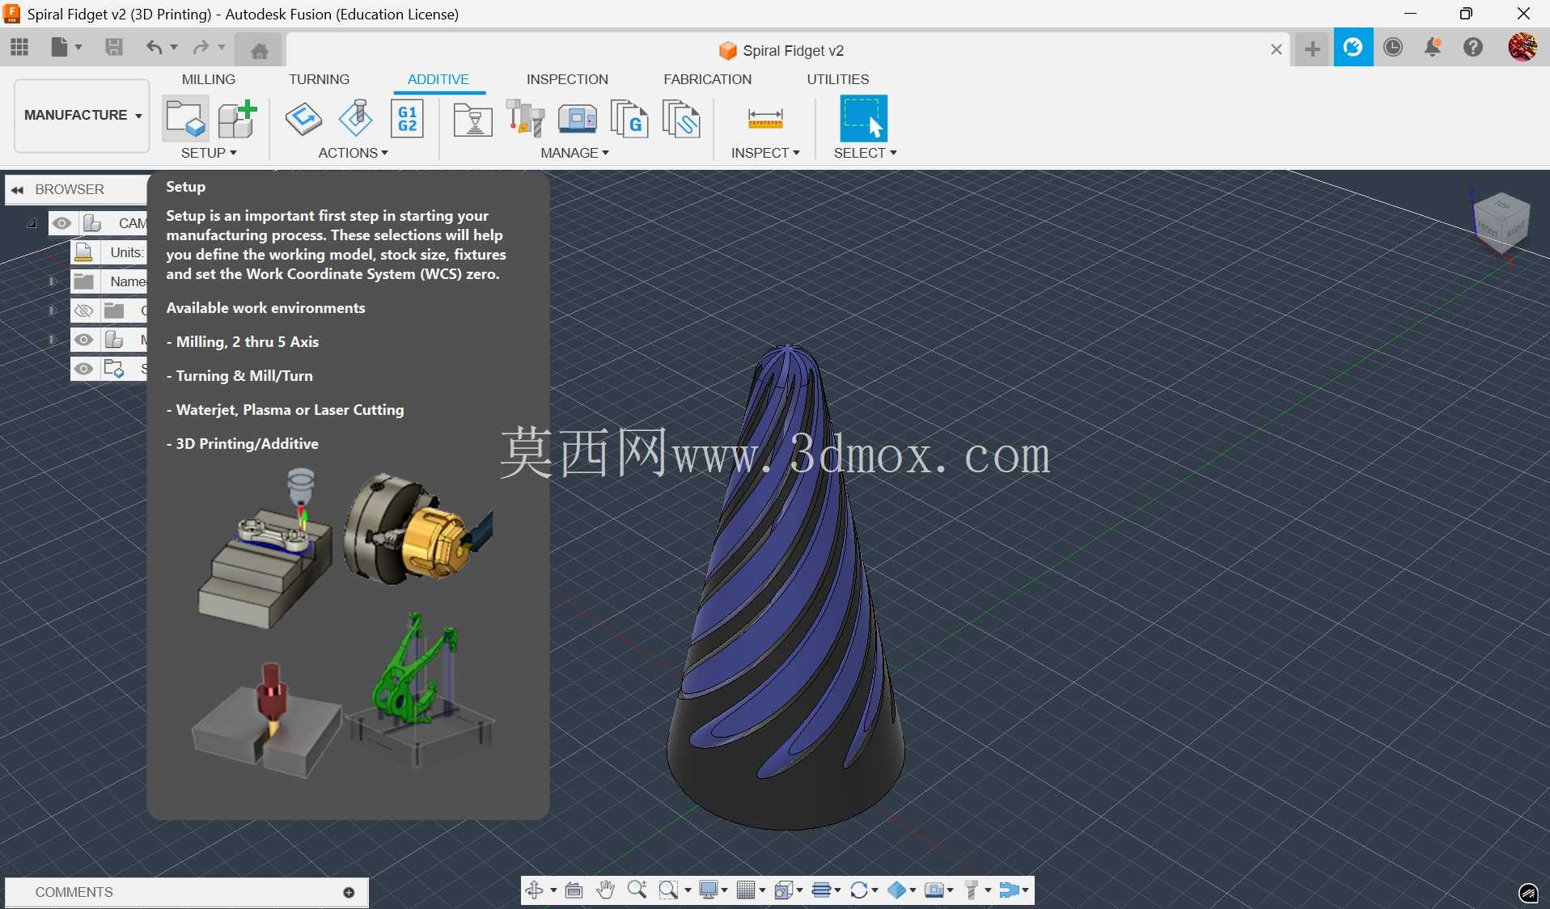Open the Post Library icon

(629, 120)
